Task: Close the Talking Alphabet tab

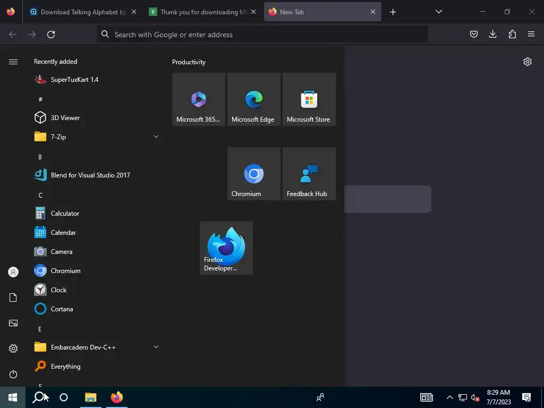Action: point(134,12)
